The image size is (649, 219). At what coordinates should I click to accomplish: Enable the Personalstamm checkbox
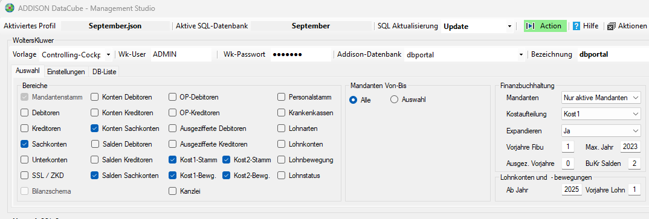(x=282, y=98)
